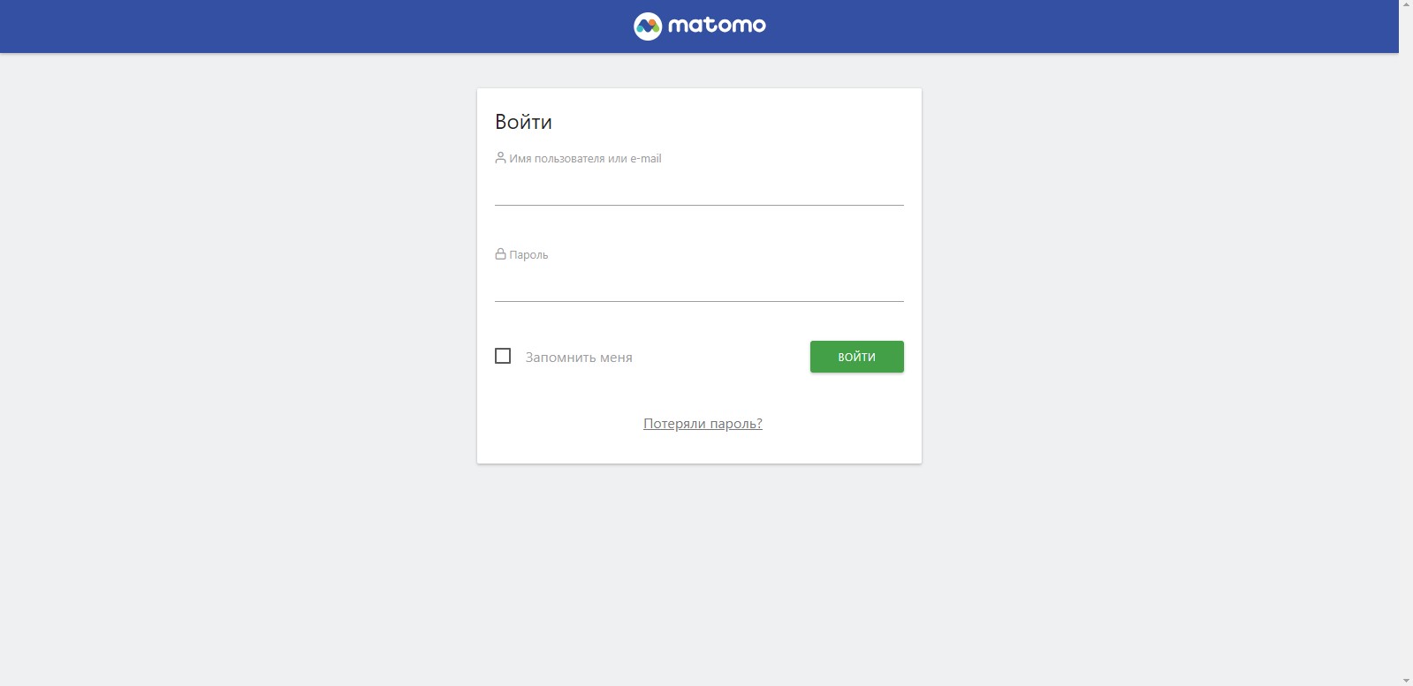Screen dimensions: 1413x686
Task: Click the user silhouette icon beside username label
Action: (500, 158)
